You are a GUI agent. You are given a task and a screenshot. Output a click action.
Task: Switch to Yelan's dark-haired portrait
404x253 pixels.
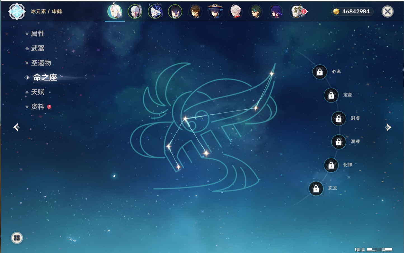point(175,12)
